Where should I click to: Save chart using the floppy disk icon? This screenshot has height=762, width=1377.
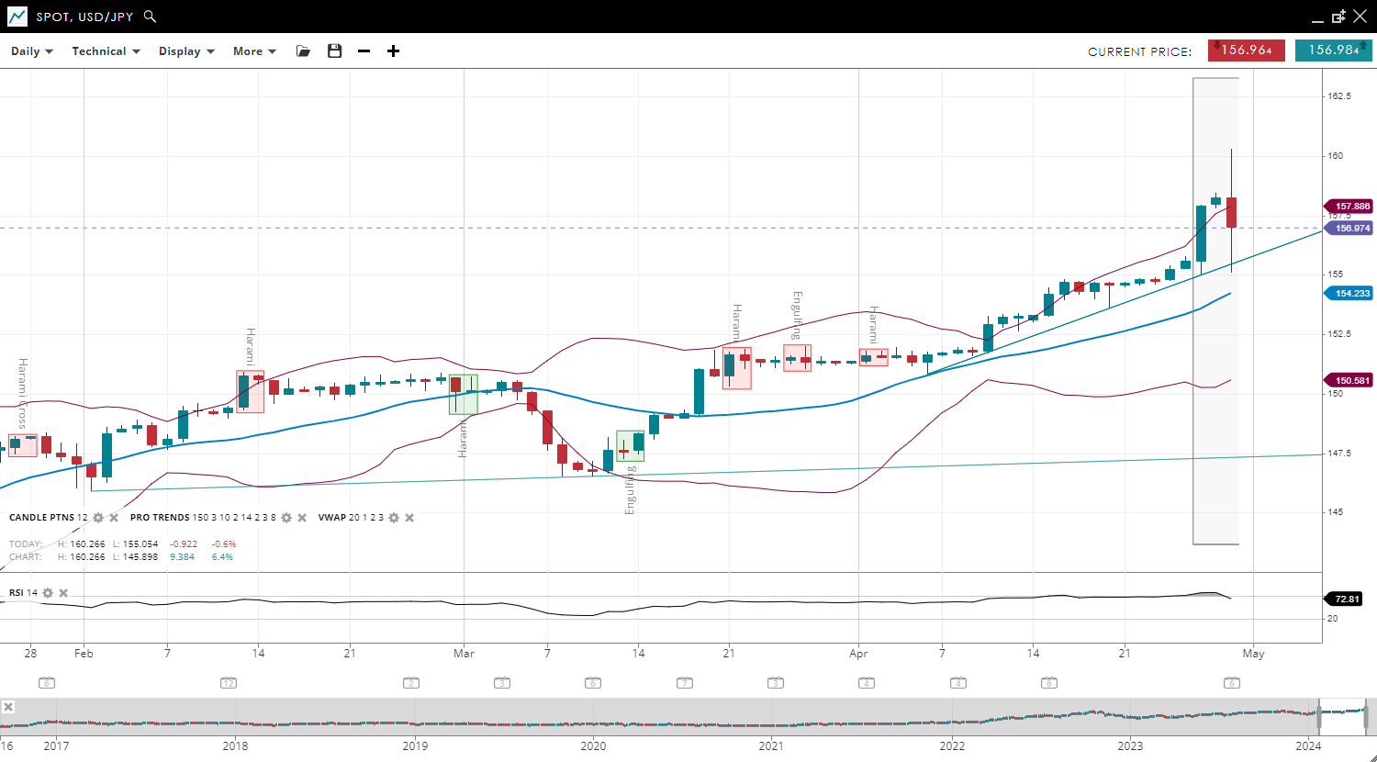point(334,51)
